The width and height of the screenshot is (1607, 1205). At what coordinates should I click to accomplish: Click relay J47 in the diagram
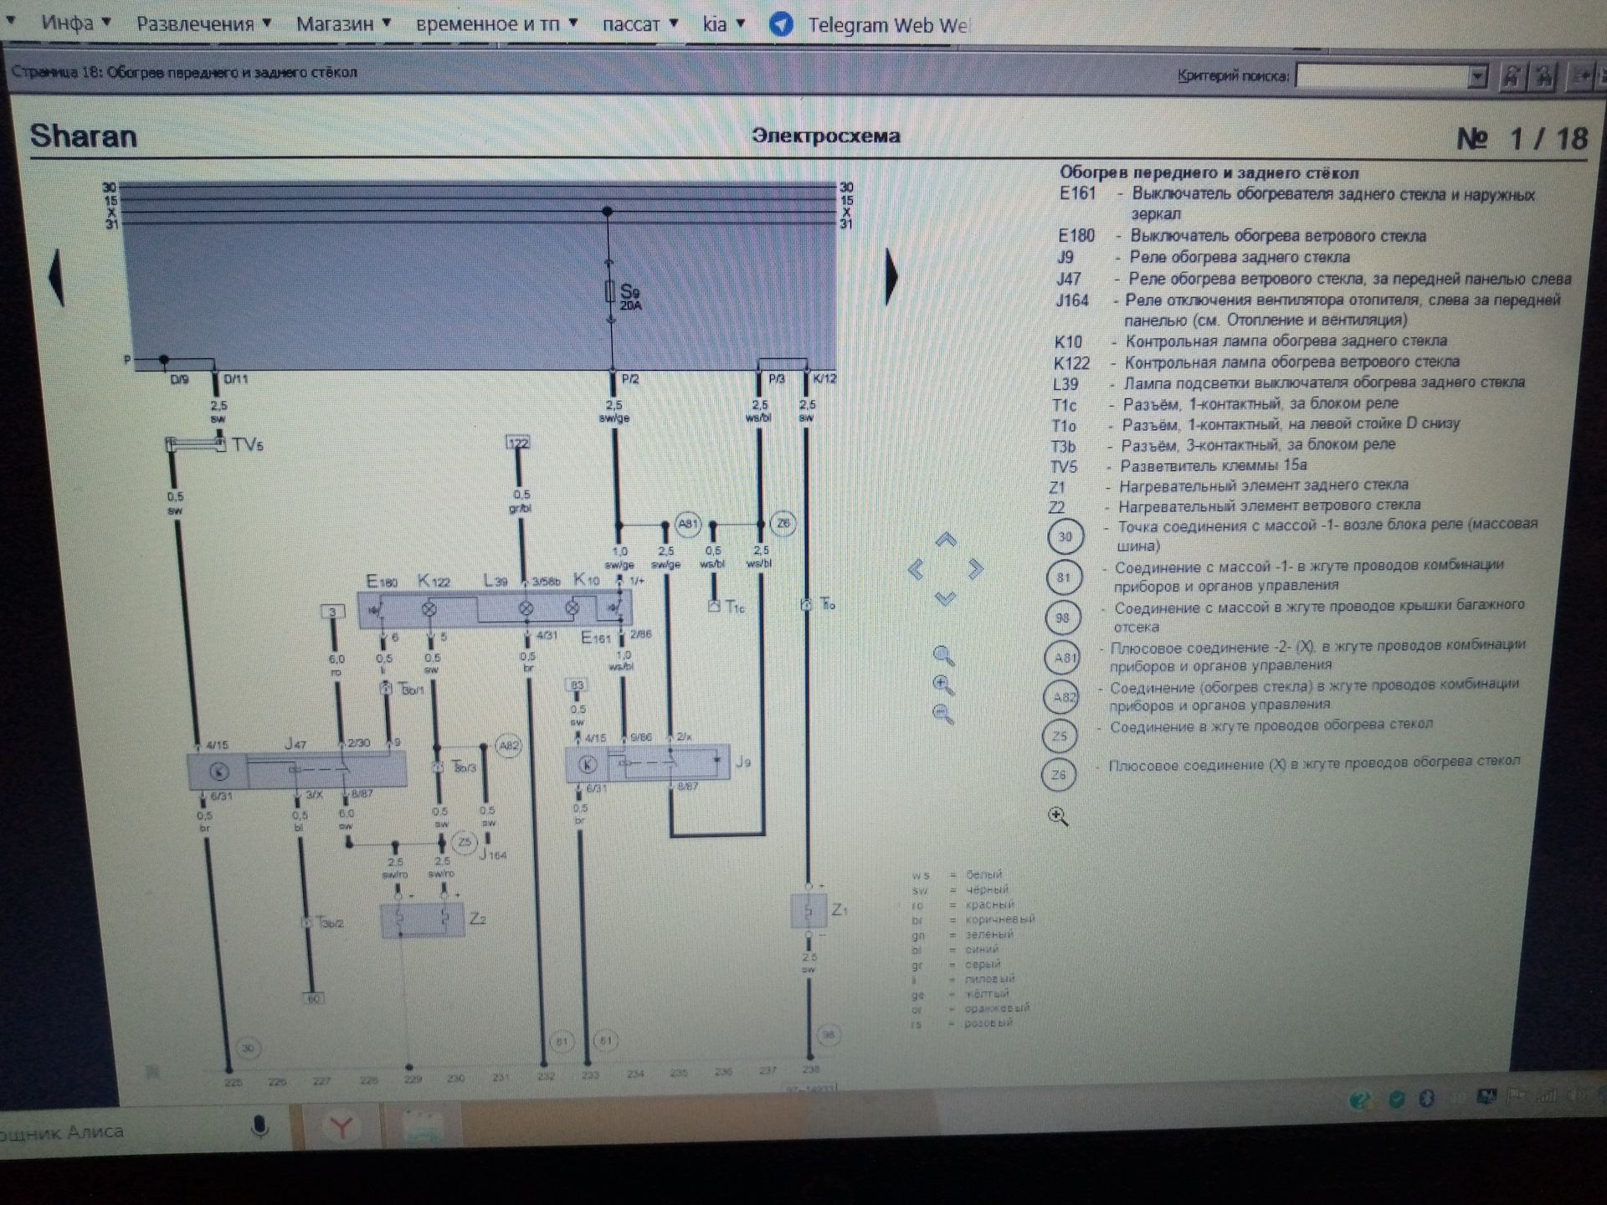click(297, 771)
